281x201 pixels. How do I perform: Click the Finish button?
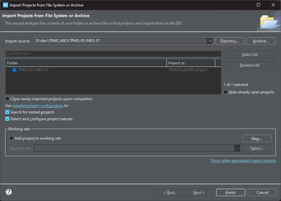[x=230, y=192]
